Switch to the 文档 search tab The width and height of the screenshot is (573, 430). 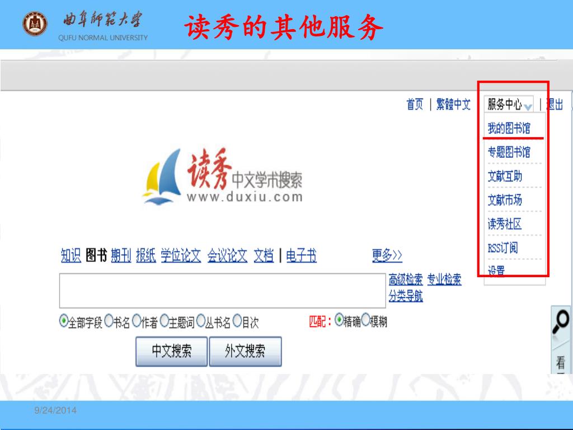[x=264, y=255]
